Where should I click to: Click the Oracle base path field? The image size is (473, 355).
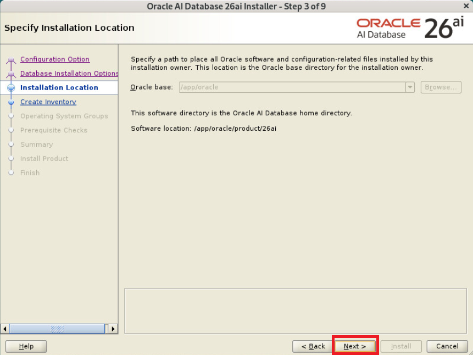pos(292,87)
